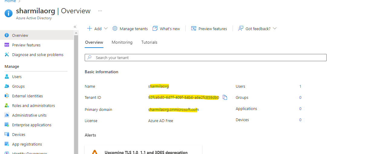Open the Devices count link showing 0
382x154 pixels.
pyautogui.click(x=300, y=120)
